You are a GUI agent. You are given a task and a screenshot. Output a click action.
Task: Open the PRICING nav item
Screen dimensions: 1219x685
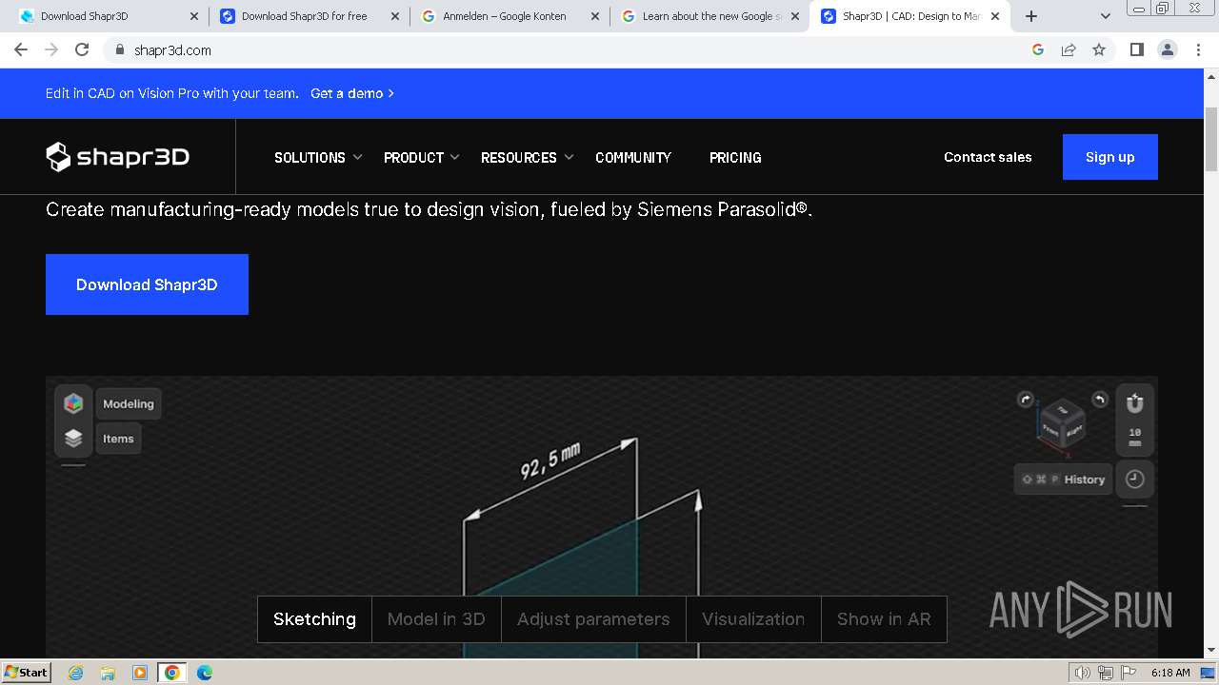(735, 157)
